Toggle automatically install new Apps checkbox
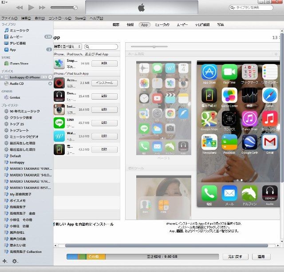The height and width of the screenshot is (272, 284). click(54, 224)
